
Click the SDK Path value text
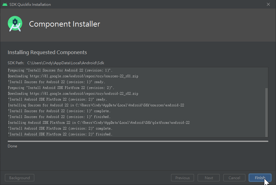(x=66, y=63)
